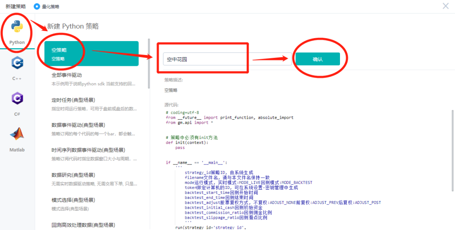455x230 pixels.
Task: Click the 'mode运行模式' code line
Action: [x=249, y=183]
